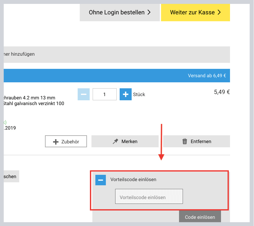Collapse the Vorteilscode einlösen section
254x226 pixels.
[100, 180]
